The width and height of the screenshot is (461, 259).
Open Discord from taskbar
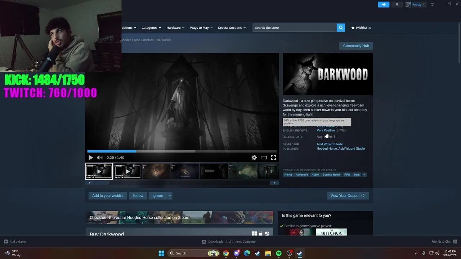[236, 253]
